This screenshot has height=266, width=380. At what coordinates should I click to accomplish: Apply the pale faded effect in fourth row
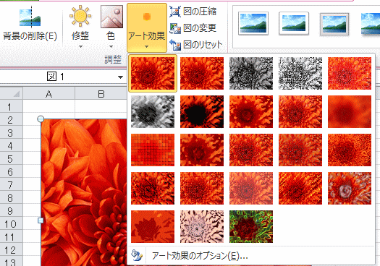coord(251,189)
